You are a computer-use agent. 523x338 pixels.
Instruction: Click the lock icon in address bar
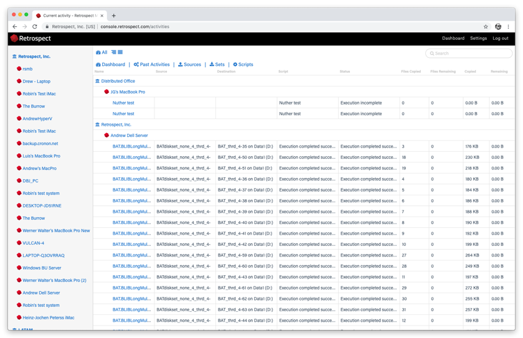pyautogui.click(x=47, y=27)
